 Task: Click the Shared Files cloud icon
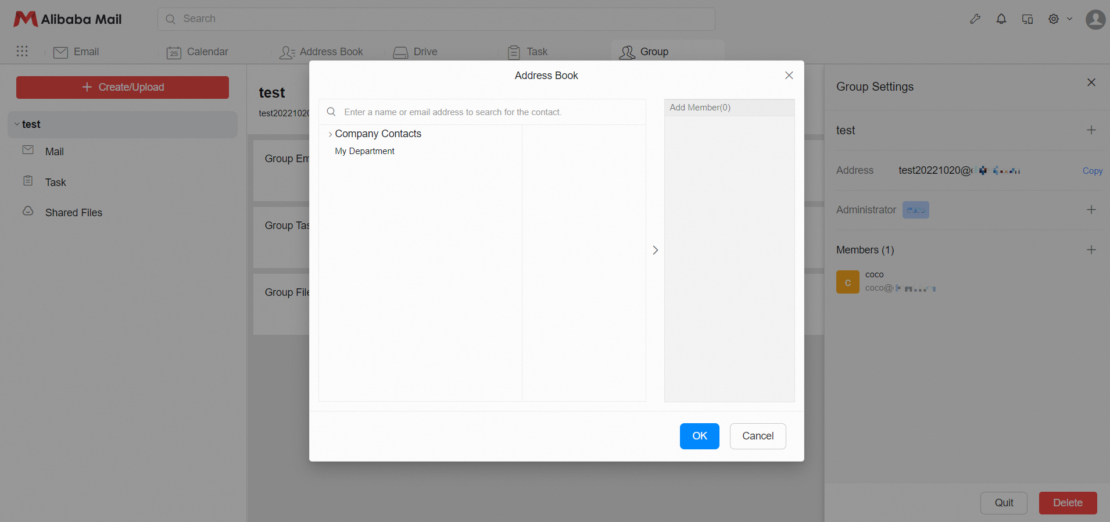(28, 210)
